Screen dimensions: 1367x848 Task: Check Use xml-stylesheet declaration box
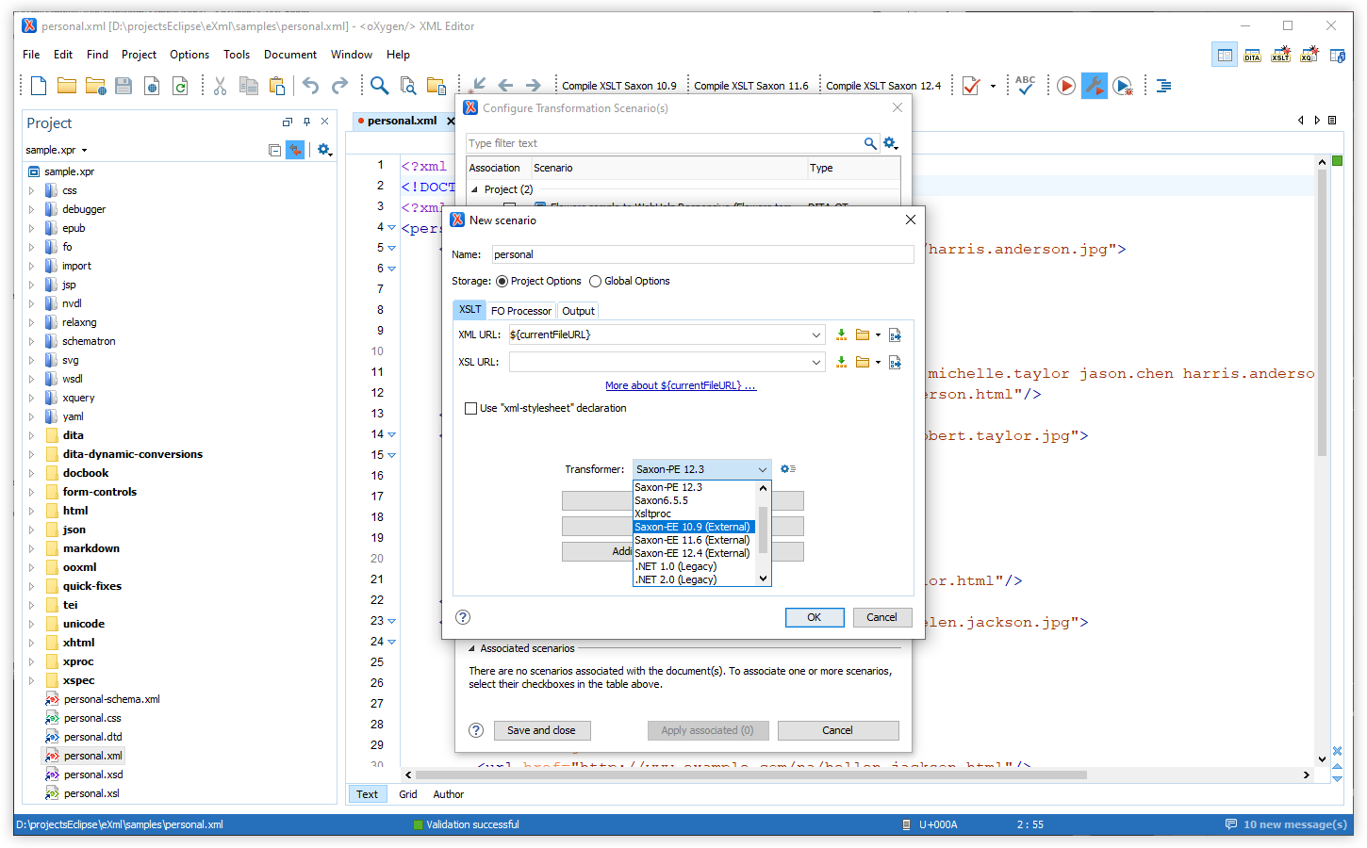tap(470, 408)
